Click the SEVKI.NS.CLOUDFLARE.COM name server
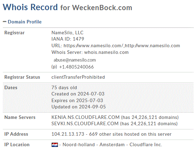The width and height of the screenshot is (194, 149). [85, 123]
